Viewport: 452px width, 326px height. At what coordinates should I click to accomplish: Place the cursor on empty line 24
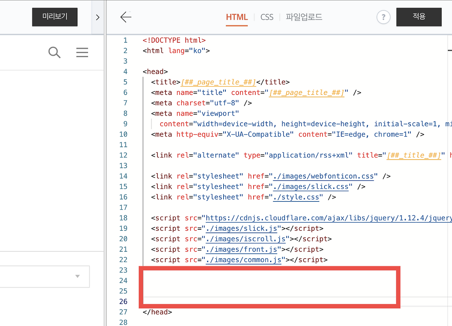click(270, 280)
